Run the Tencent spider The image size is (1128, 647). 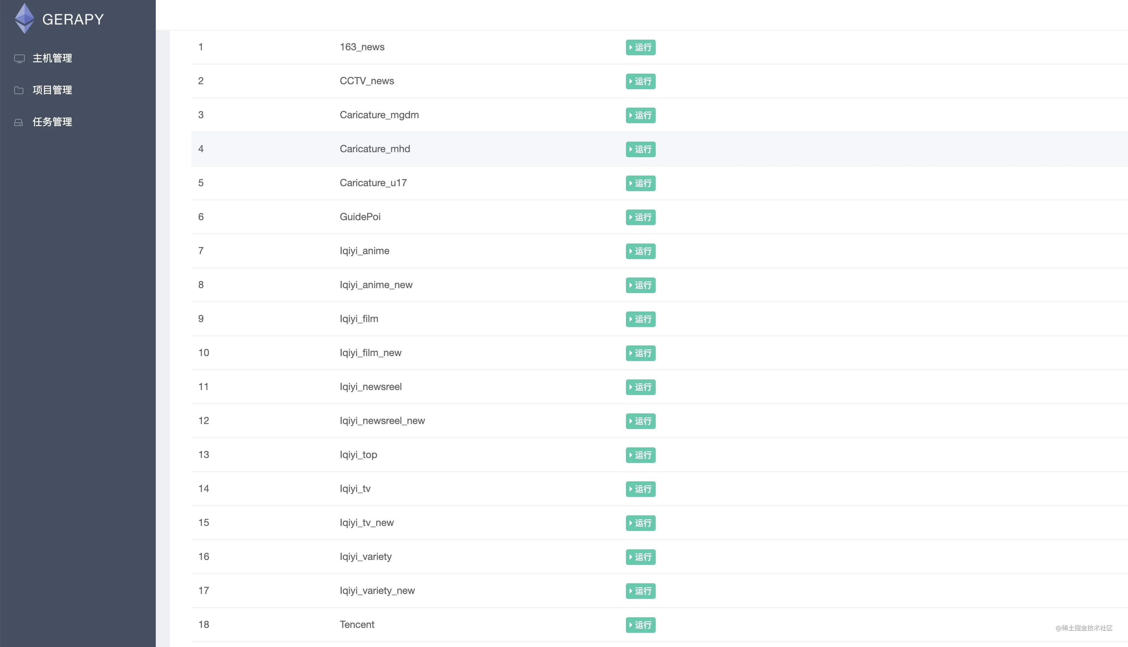click(640, 625)
